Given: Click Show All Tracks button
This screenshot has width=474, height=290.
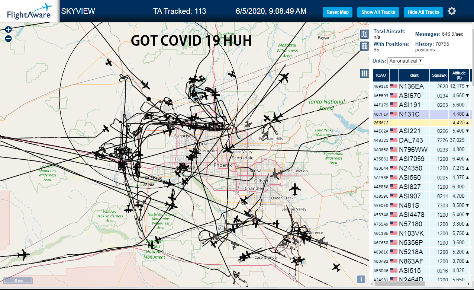Looking at the screenshot, I should coord(378,12).
